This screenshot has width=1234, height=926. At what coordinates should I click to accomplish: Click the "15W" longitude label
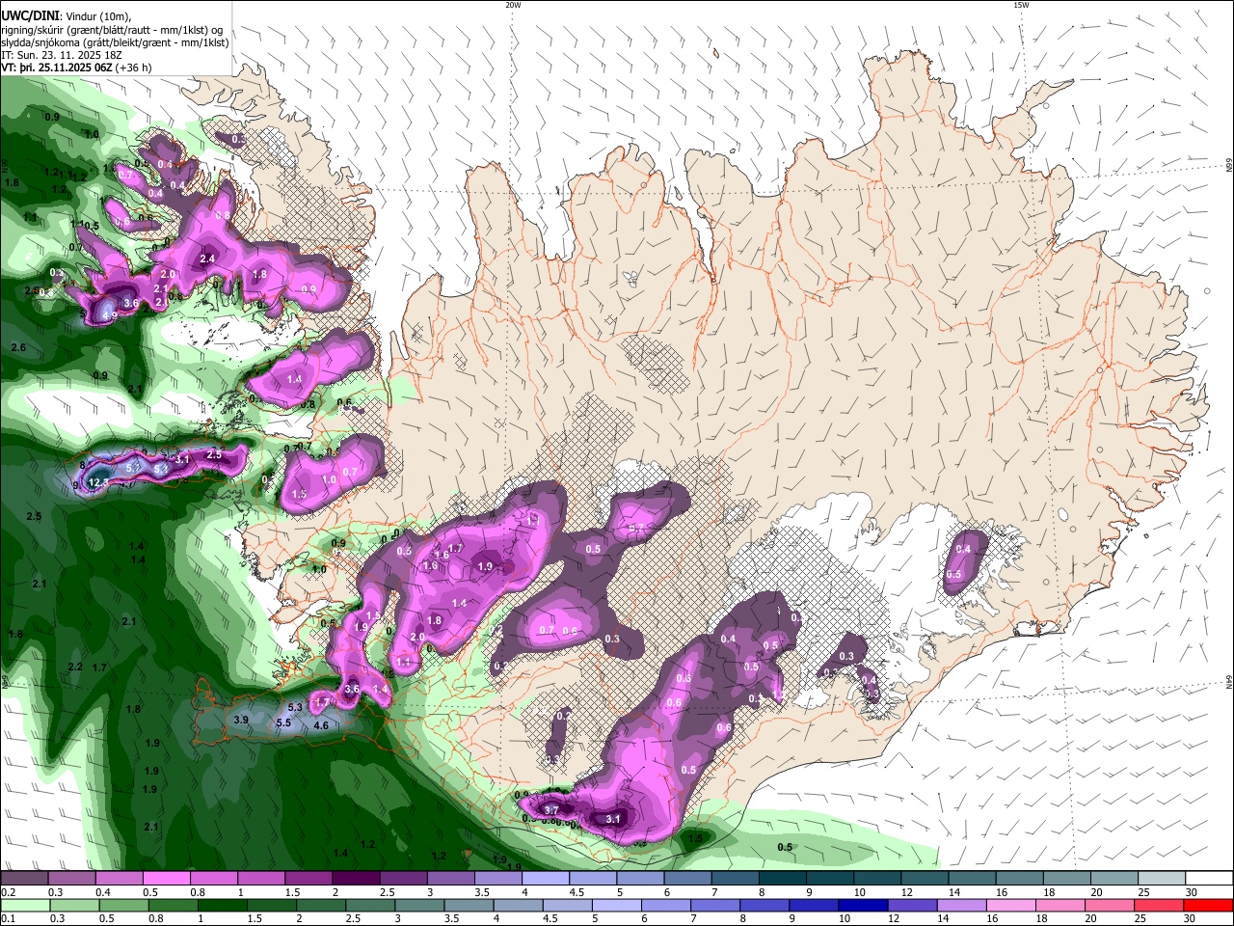(1021, 5)
